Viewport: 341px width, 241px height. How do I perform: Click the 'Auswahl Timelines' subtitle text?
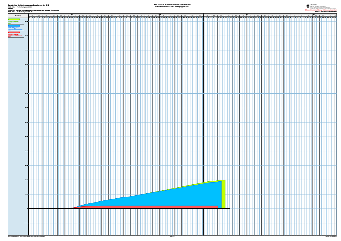click(172, 7)
